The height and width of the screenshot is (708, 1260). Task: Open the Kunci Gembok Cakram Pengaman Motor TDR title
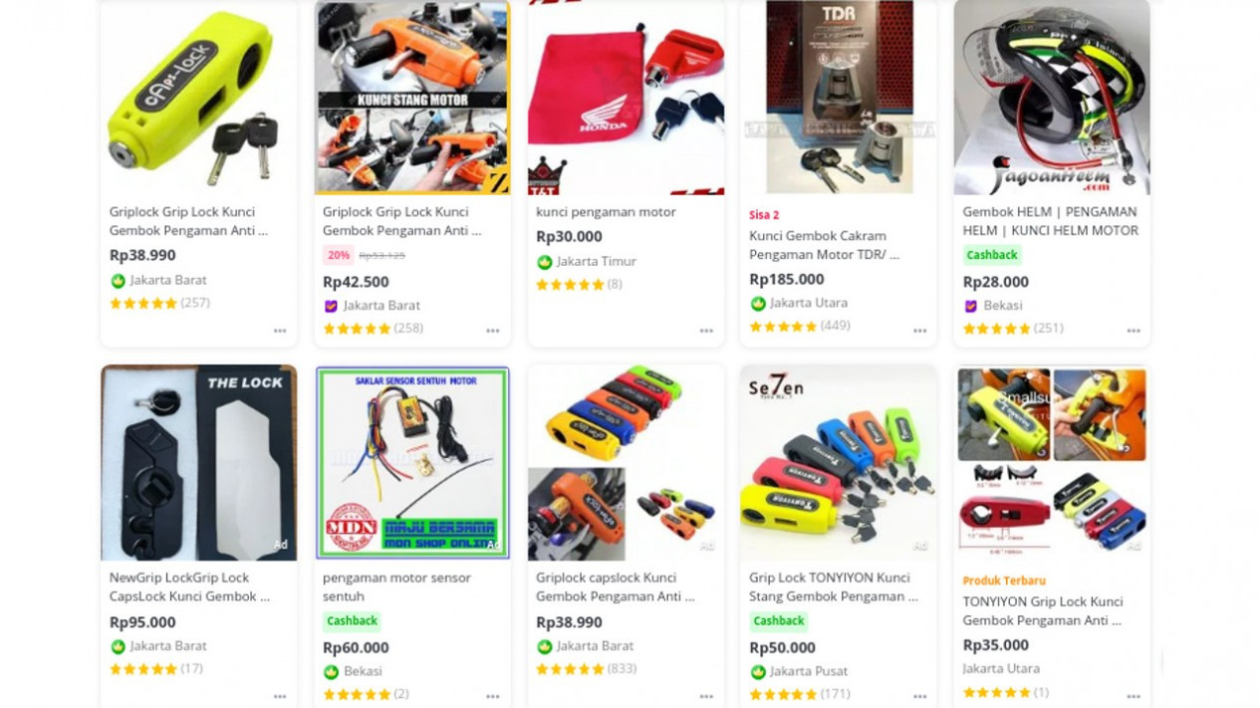[x=825, y=245]
